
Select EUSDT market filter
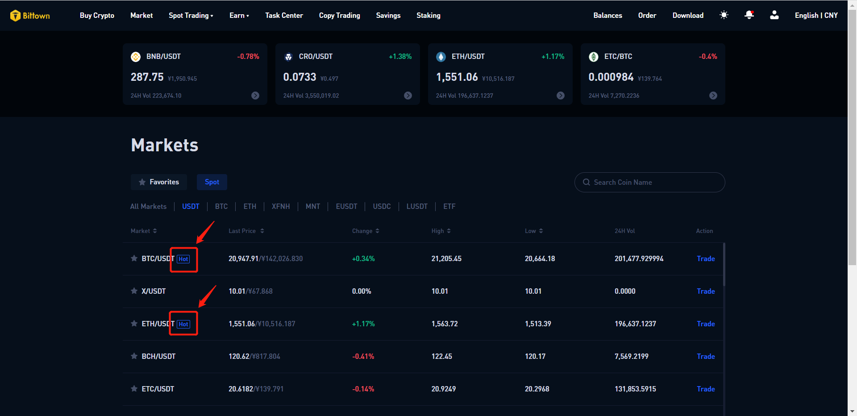click(346, 207)
